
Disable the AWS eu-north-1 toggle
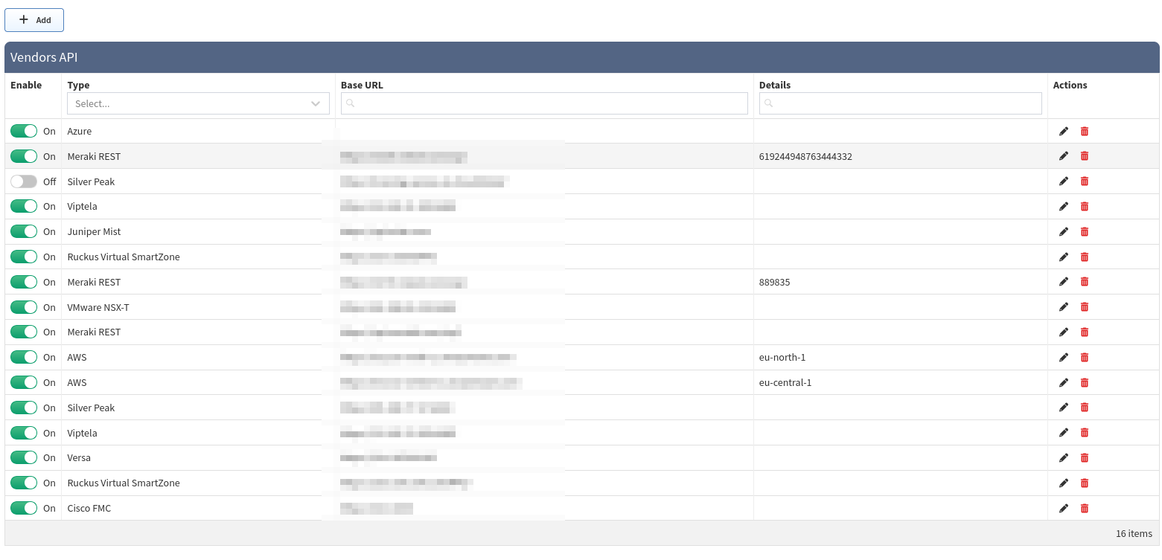24,357
